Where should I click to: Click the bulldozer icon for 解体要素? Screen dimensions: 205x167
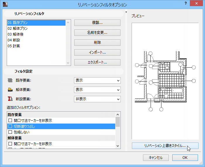(10, 90)
